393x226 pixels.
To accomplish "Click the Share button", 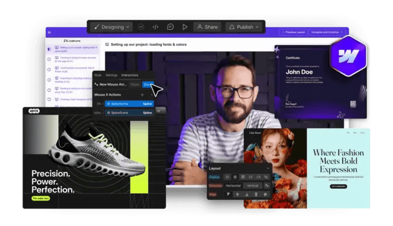I will [208, 27].
